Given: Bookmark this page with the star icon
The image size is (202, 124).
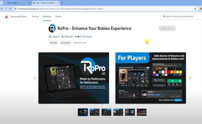Looking at the screenshot, I should 195,9.
